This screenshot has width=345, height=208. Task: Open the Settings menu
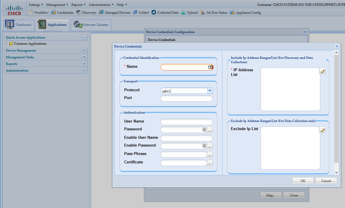[36, 5]
